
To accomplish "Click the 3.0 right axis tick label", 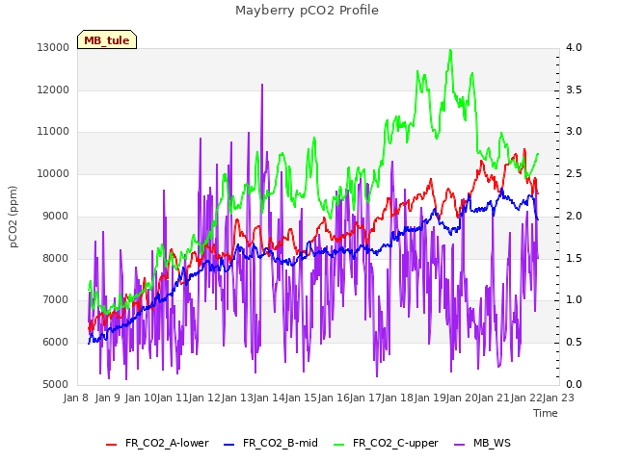I will [574, 132].
